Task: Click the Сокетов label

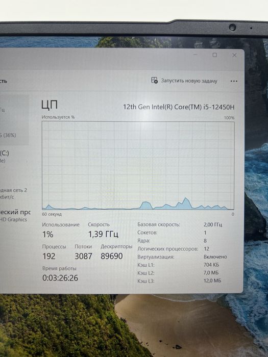Action: click(147, 233)
